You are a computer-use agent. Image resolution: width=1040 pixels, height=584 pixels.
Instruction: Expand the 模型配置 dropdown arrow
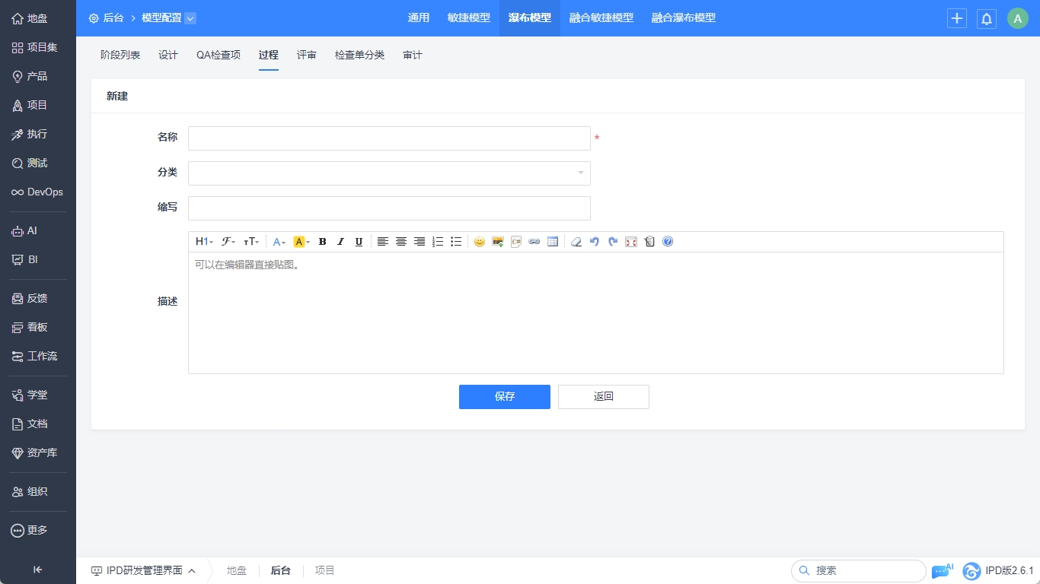click(x=190, y=18)
